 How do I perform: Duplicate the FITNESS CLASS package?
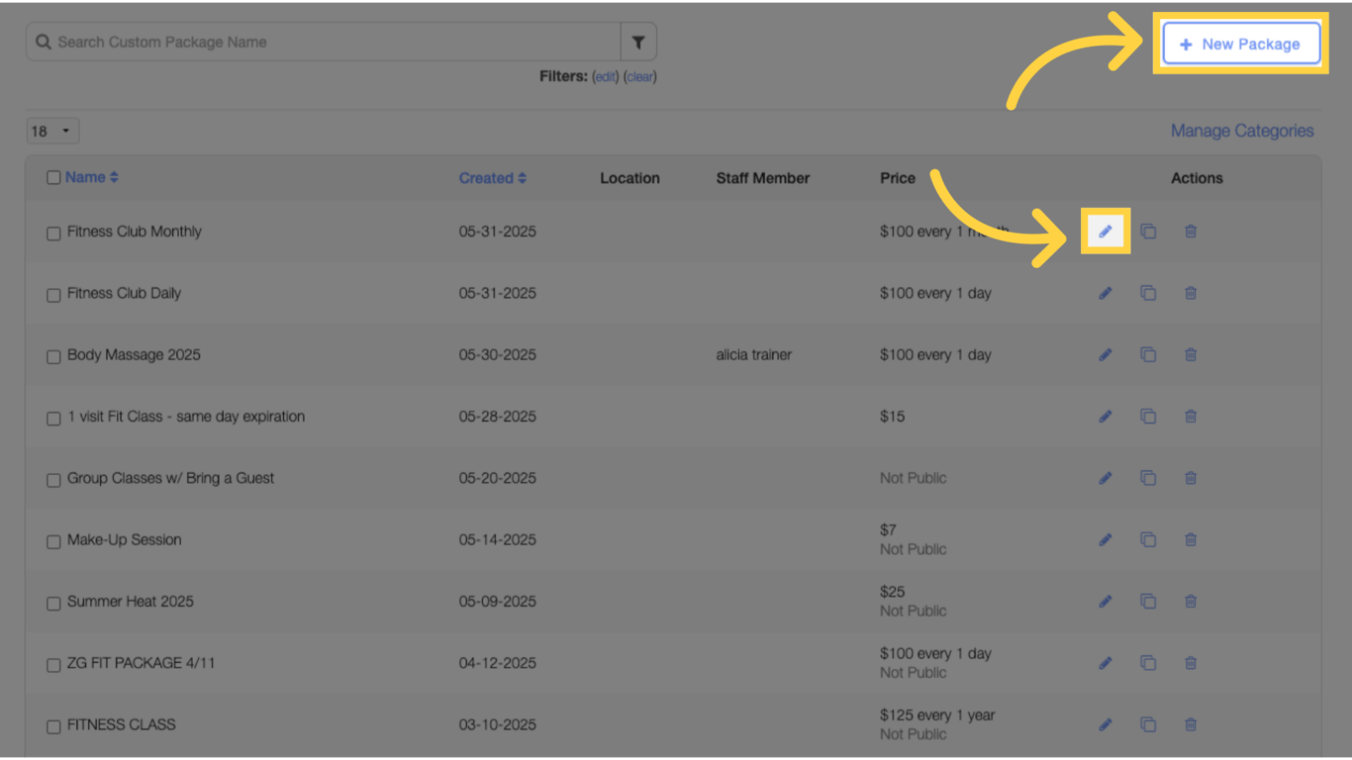(1148, 724)
